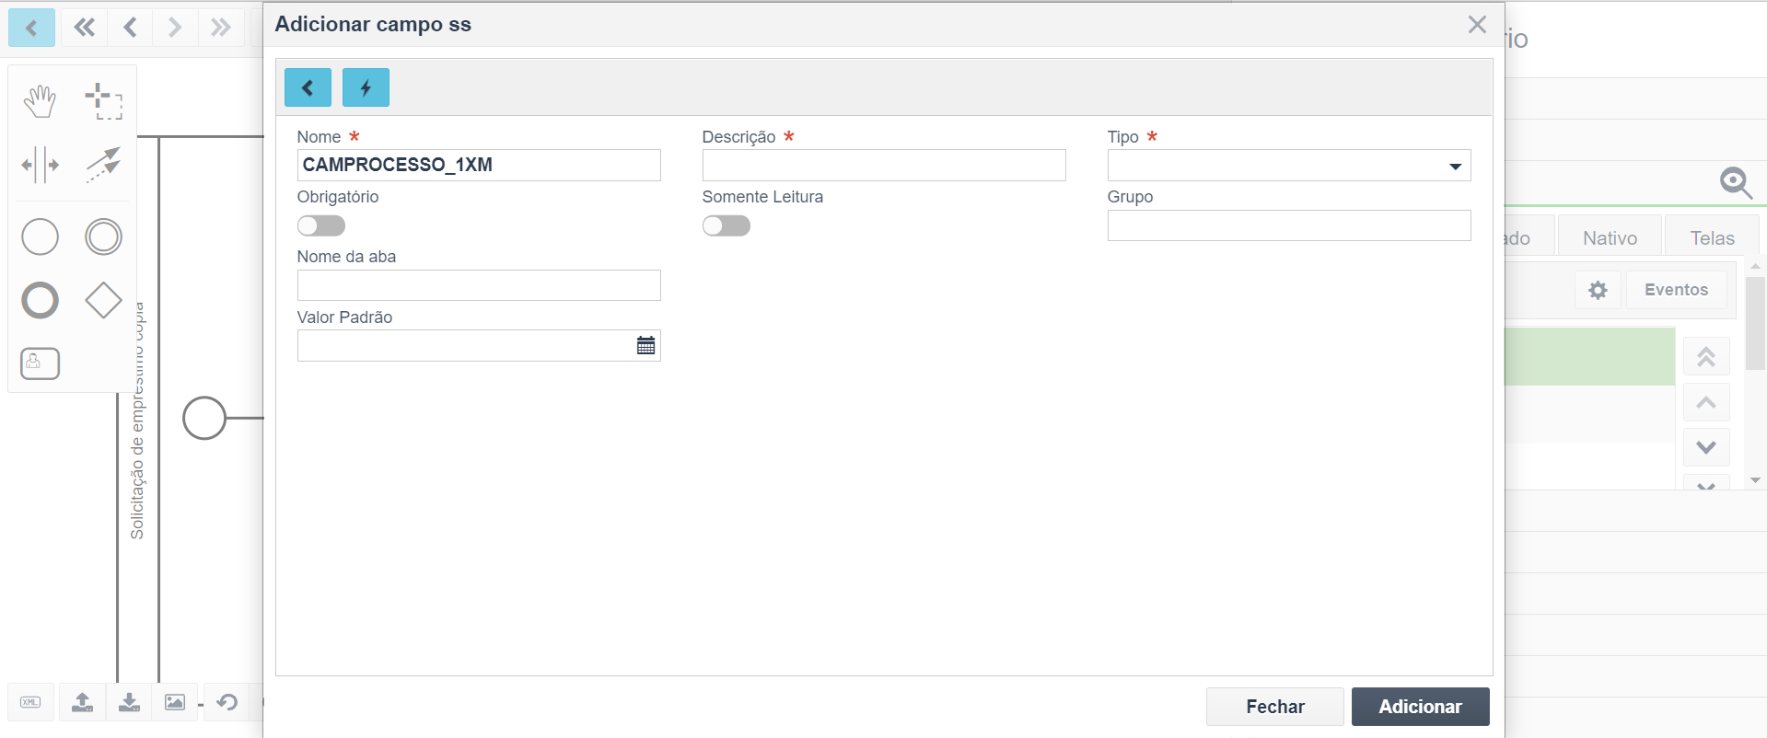The width and height of the screenshot is (1767, 738).
Task: Activate the global connect arrow tool
Action: click(103, 166)
